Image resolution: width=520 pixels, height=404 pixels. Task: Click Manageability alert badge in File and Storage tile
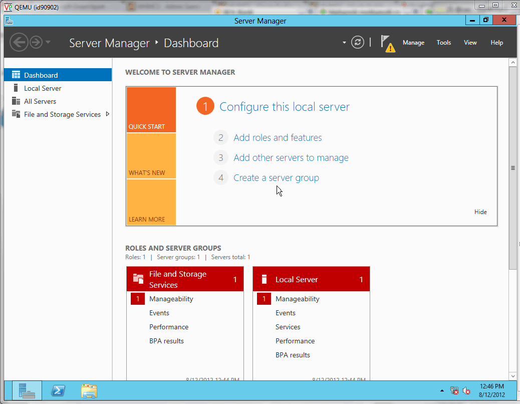click(138, 299)
